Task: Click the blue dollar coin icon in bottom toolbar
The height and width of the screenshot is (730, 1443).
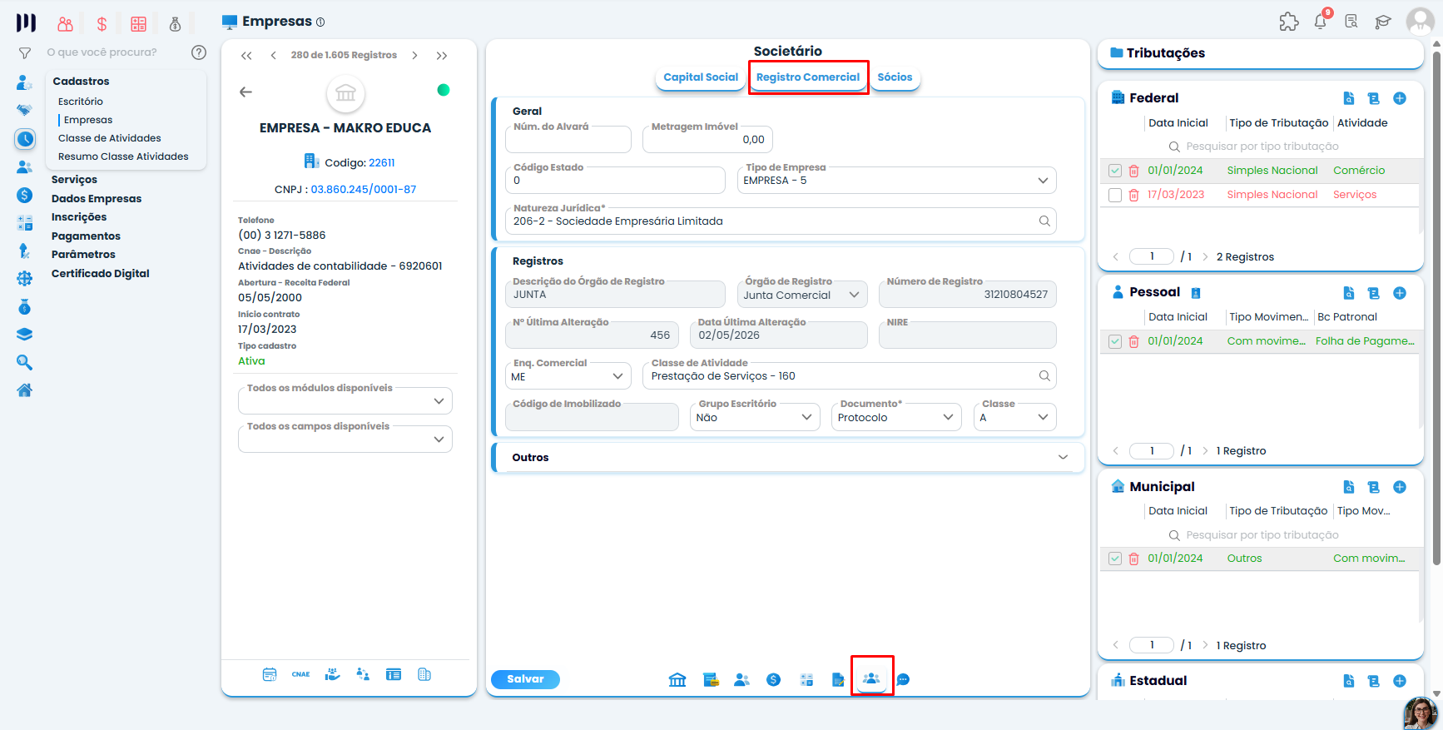Action: (774, 680)
